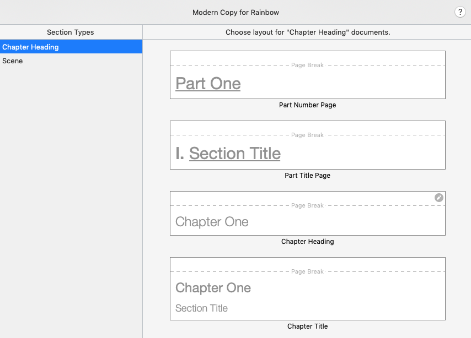
Task: Choose the Chapter Title layout preview
Action: pos(308,289)
